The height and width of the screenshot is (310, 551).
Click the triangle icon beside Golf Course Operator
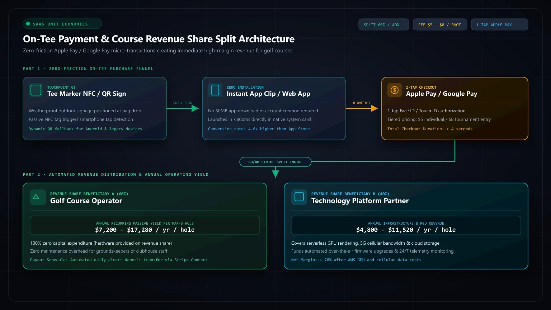pos(38,197)
